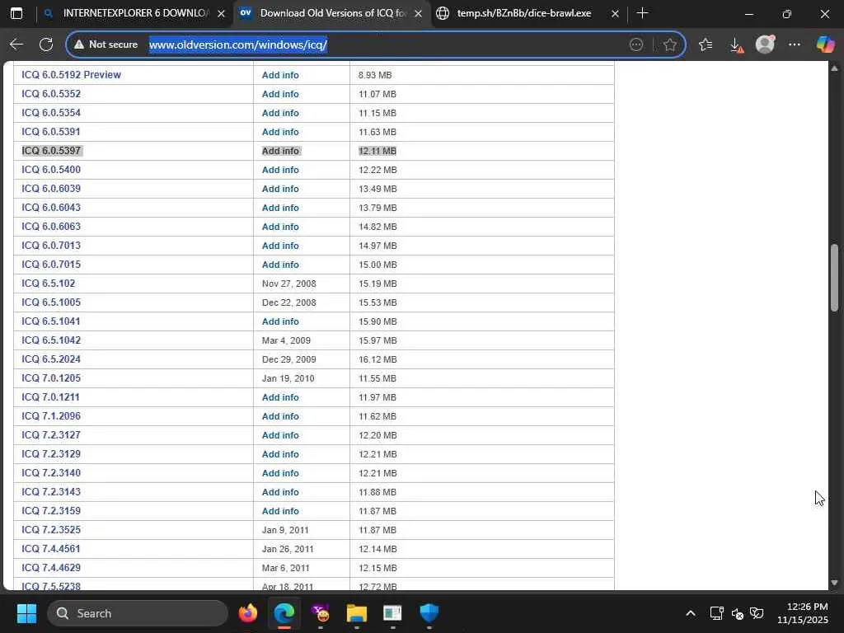Open Windows Security shield taskbar icon
The width and height of the screenshot is (844, 633).
pyautogui.click(x=429, y=613)
